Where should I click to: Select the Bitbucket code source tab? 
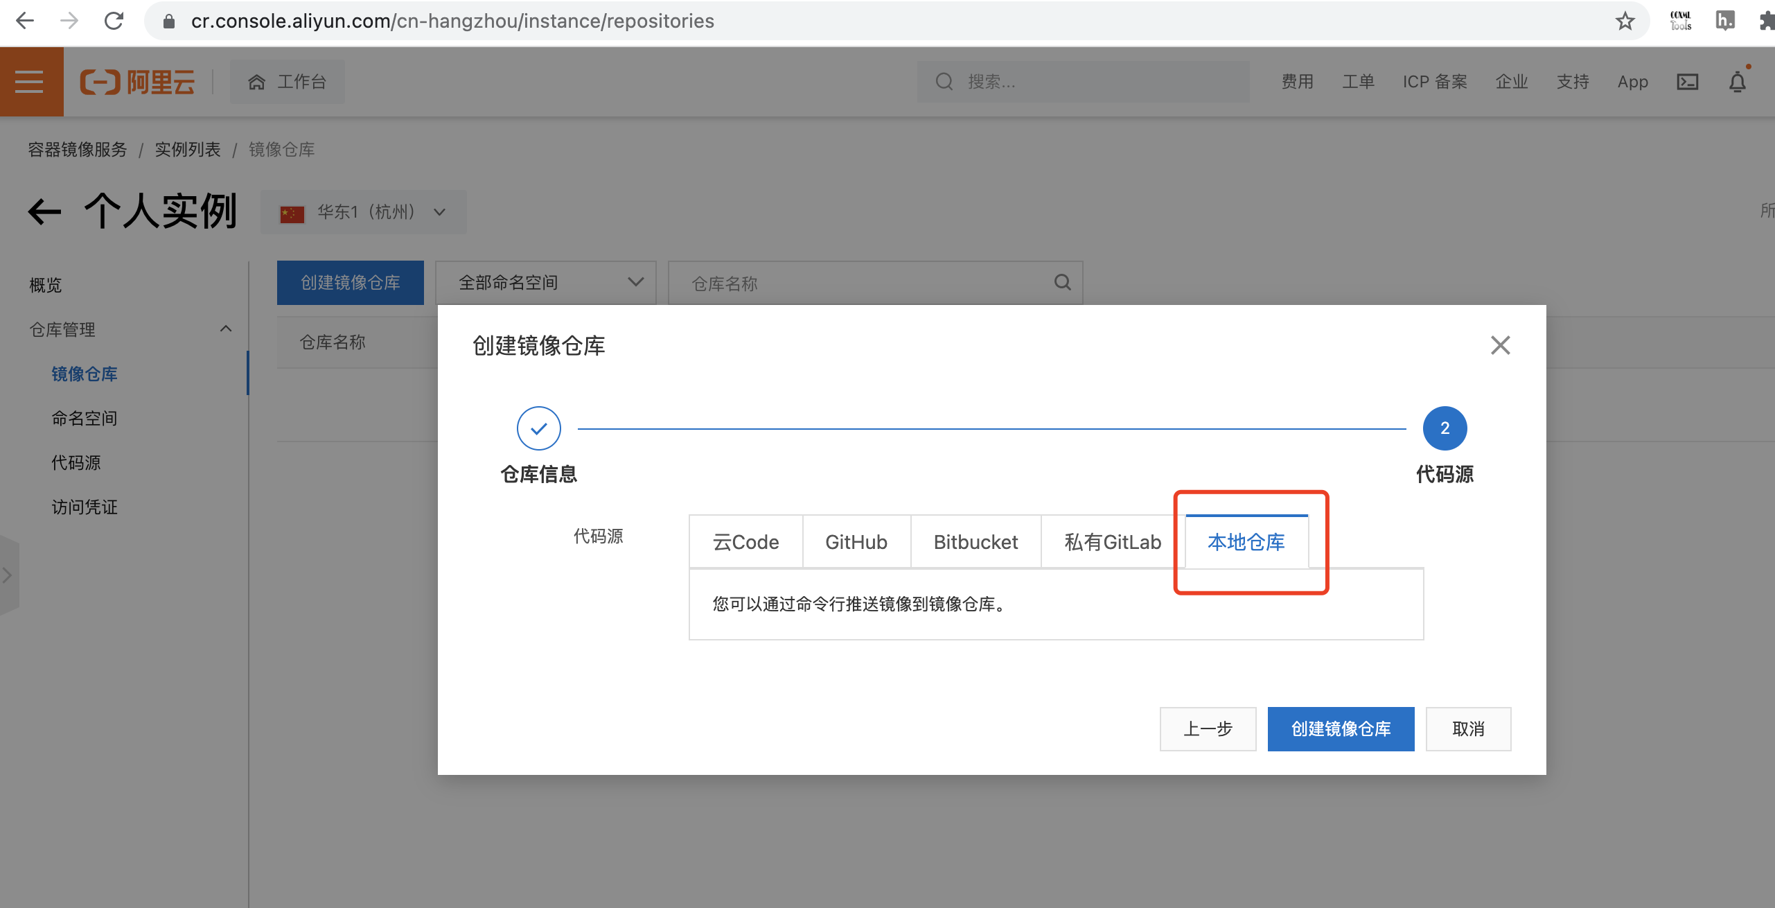point(975,542)
